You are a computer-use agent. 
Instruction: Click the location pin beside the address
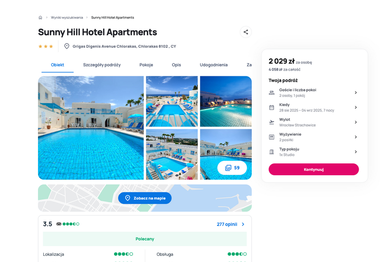pyautogui.click(x=66, y=46)
